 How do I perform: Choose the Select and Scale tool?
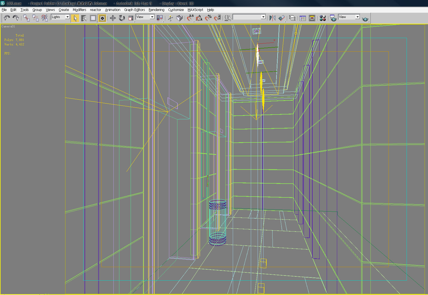(131, 18)
